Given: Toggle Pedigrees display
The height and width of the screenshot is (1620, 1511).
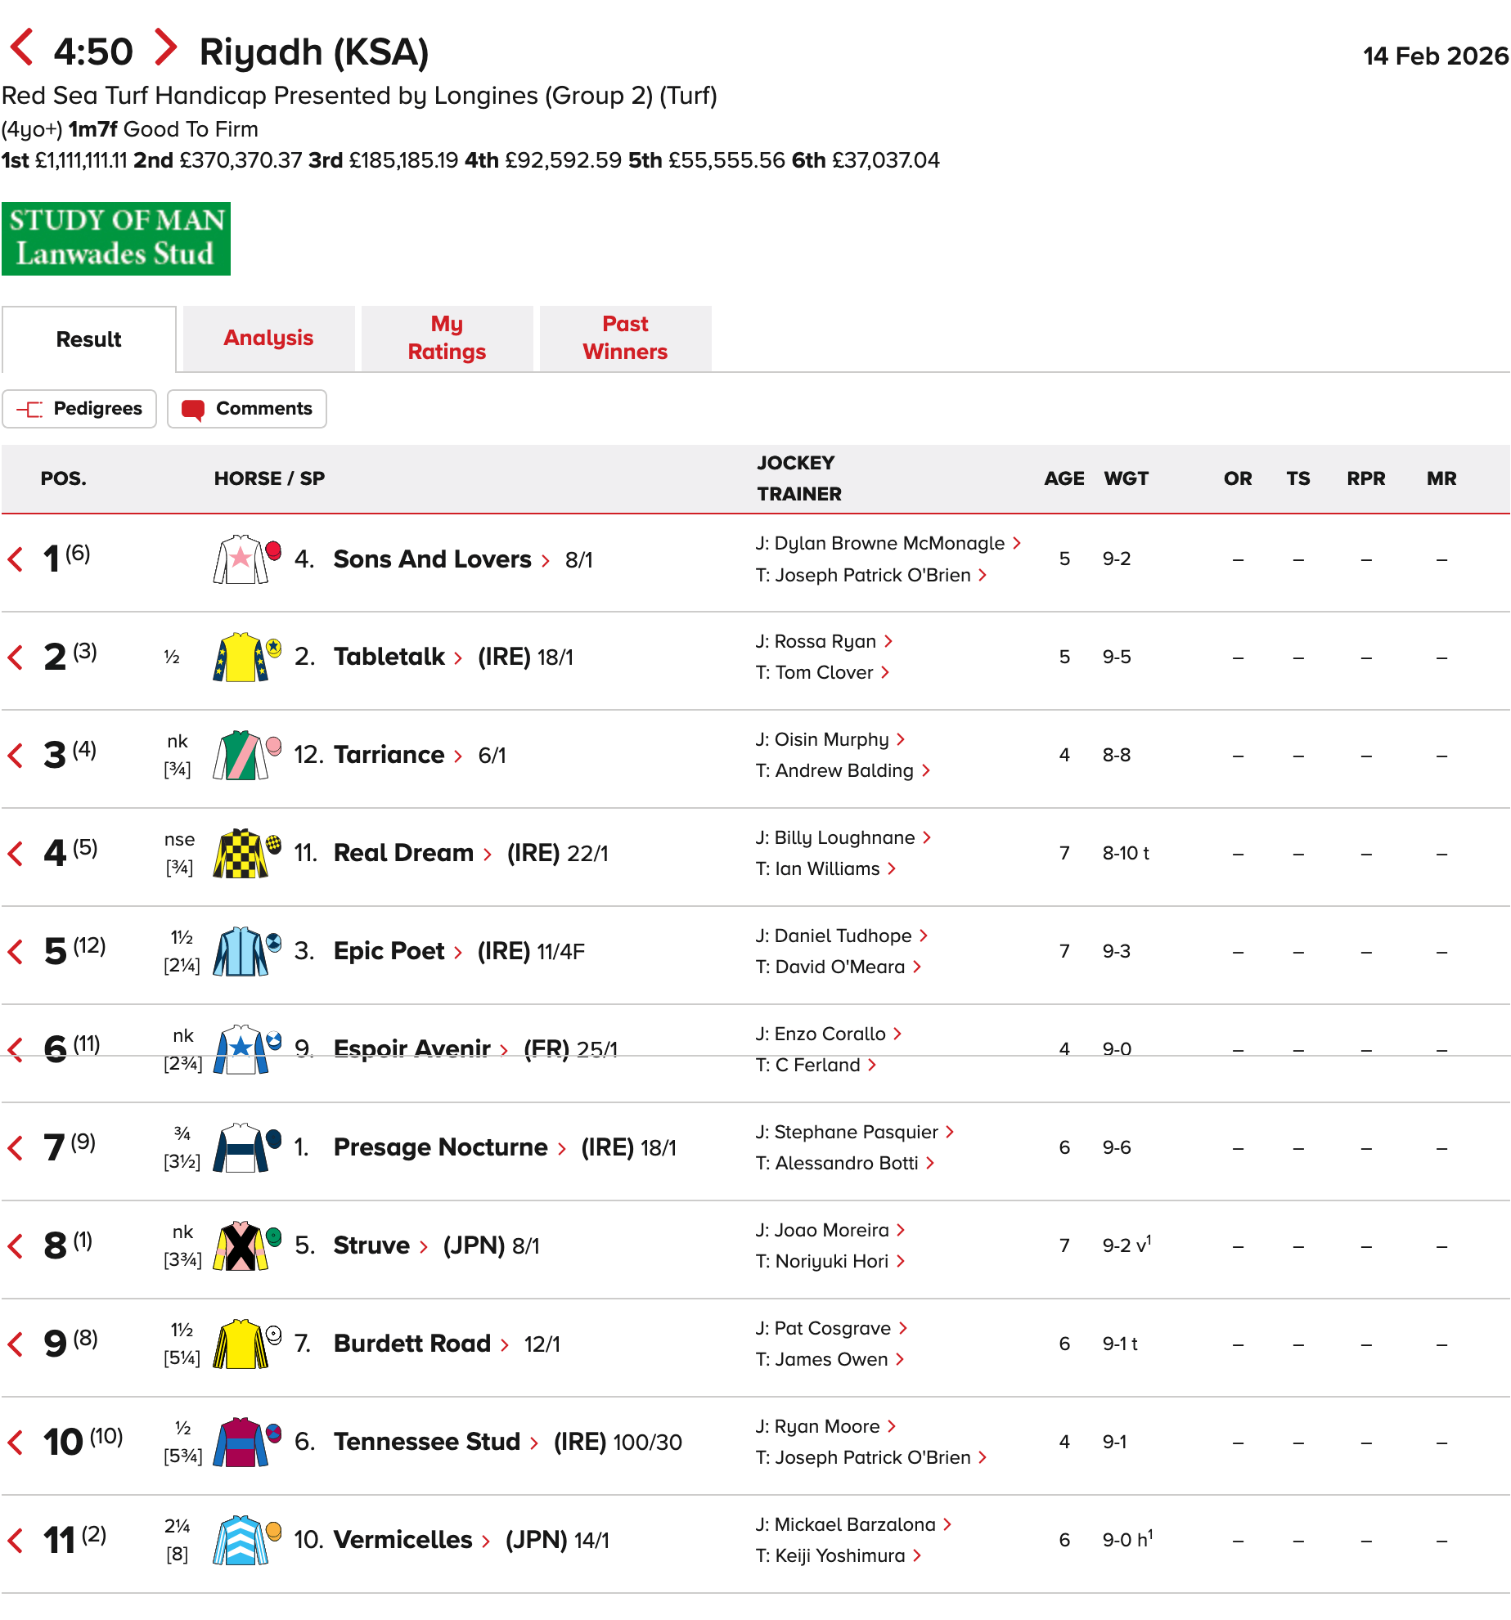Looking at the screenshot, I should click(x=79, y=409).
